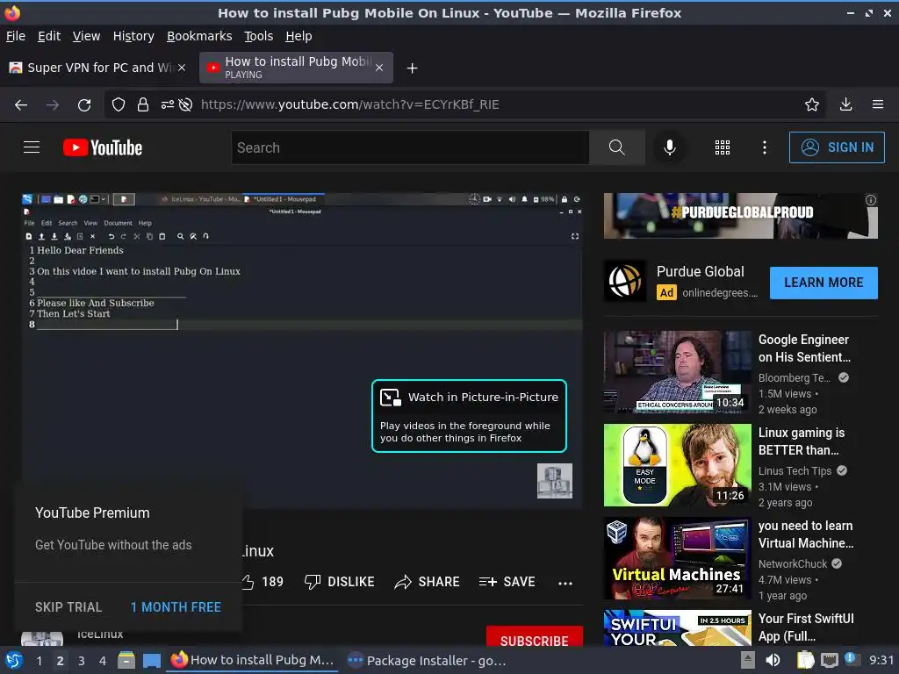Screen dimensions: 899x674
Task: Open Firefox application hamburger menu
Action: point(878,104)
